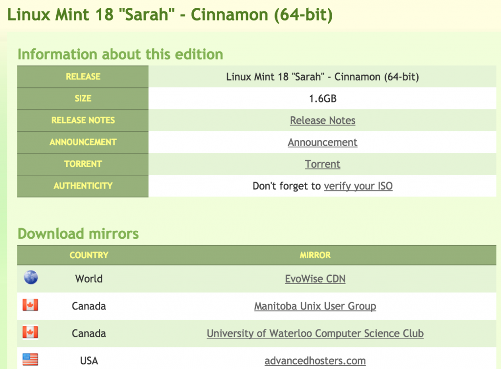The height and width of the screenshot is (369, 501).
Task: Click the USA flag icon
Action: point(30,360)
